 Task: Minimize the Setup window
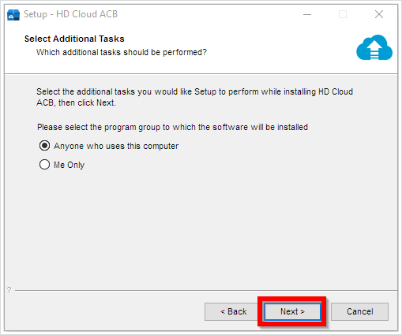307,14
